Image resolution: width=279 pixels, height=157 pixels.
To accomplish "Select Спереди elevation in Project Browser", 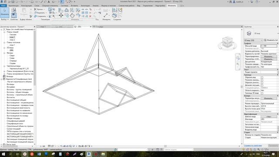I will (13, 61).
